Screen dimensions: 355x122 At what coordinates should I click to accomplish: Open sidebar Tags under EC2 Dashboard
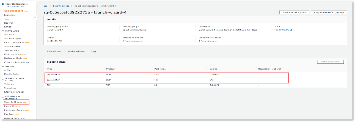pyautogui.click(x=7, y=19)
